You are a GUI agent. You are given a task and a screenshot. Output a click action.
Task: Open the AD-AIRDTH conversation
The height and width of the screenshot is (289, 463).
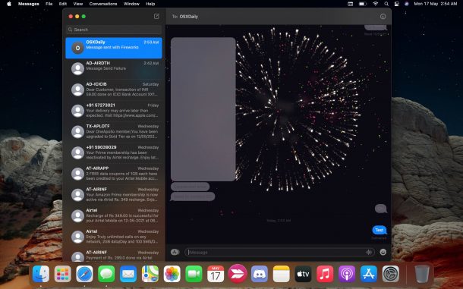(x=114, y=68)
